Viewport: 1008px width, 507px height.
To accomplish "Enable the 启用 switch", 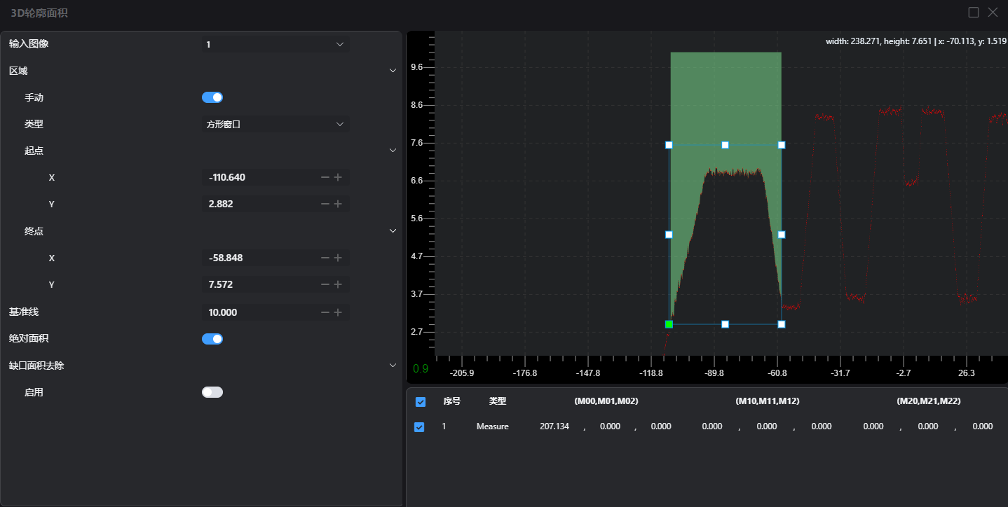I will [212, 392].
